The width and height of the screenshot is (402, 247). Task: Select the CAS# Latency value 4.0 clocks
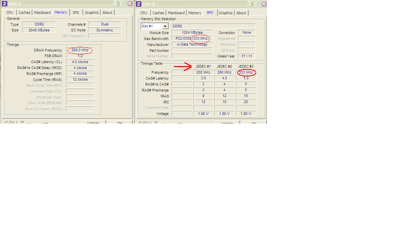tap(80, 62)
